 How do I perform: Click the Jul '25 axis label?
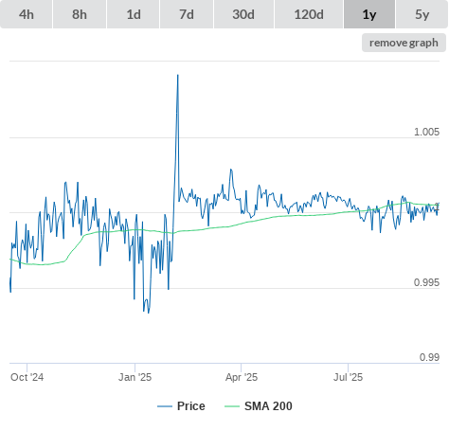click(x=348, y=377)
